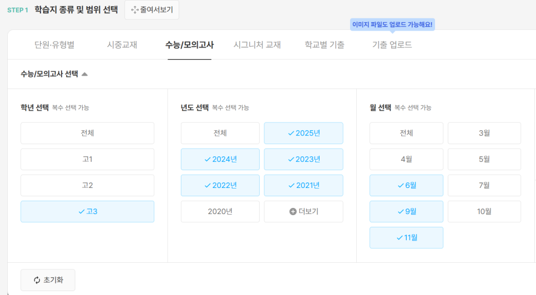The width and height of the screenshot is (536, 295).
Task: Click the reset arrows icon in 초기화
Action: [x=37, y=280]
